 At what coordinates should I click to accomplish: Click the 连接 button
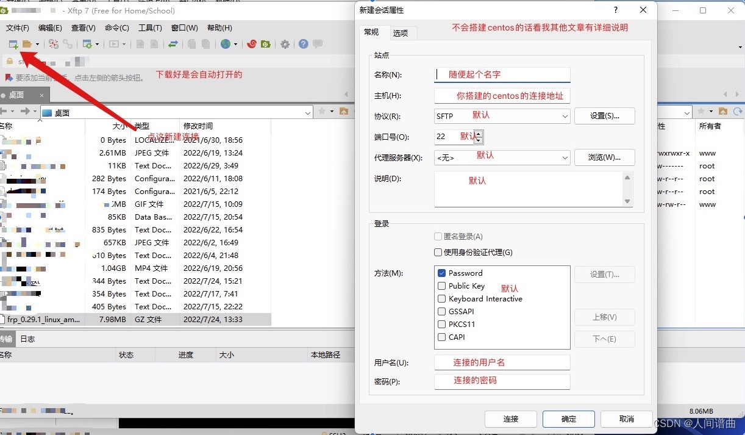510,419
